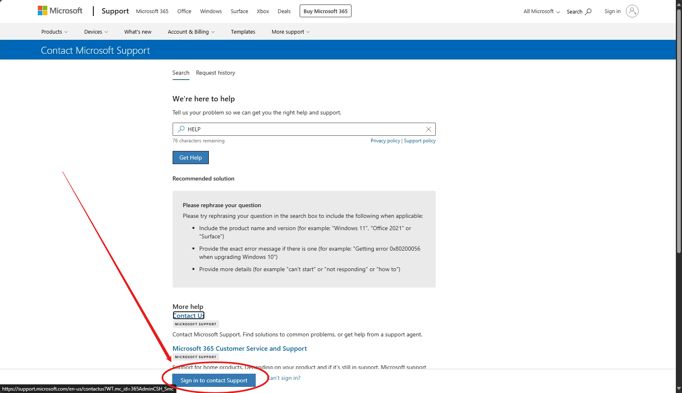Click the Support home link in header
This screenshot has width=682, height=393.
pos(115,11)
